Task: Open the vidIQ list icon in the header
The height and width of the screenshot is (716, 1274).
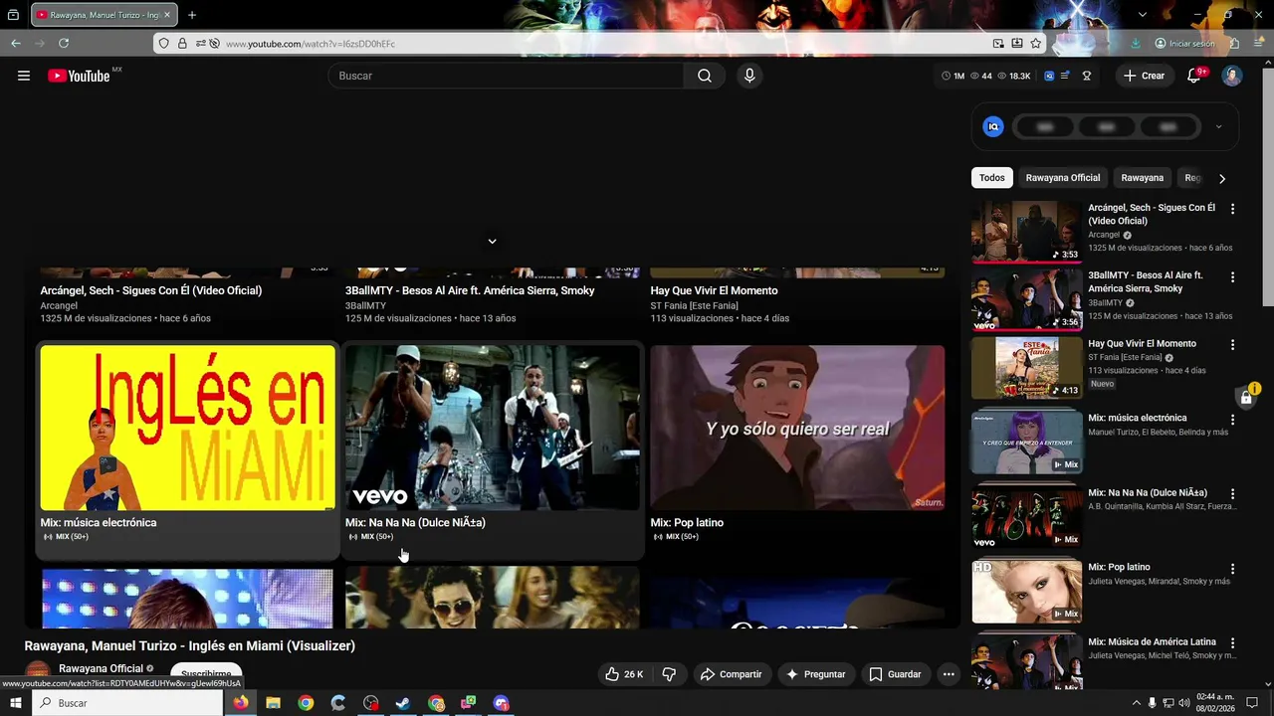Action: pyautogui.click(x=1066, y=76)
